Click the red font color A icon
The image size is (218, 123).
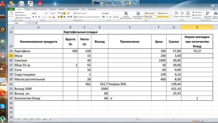pos(54,17)
